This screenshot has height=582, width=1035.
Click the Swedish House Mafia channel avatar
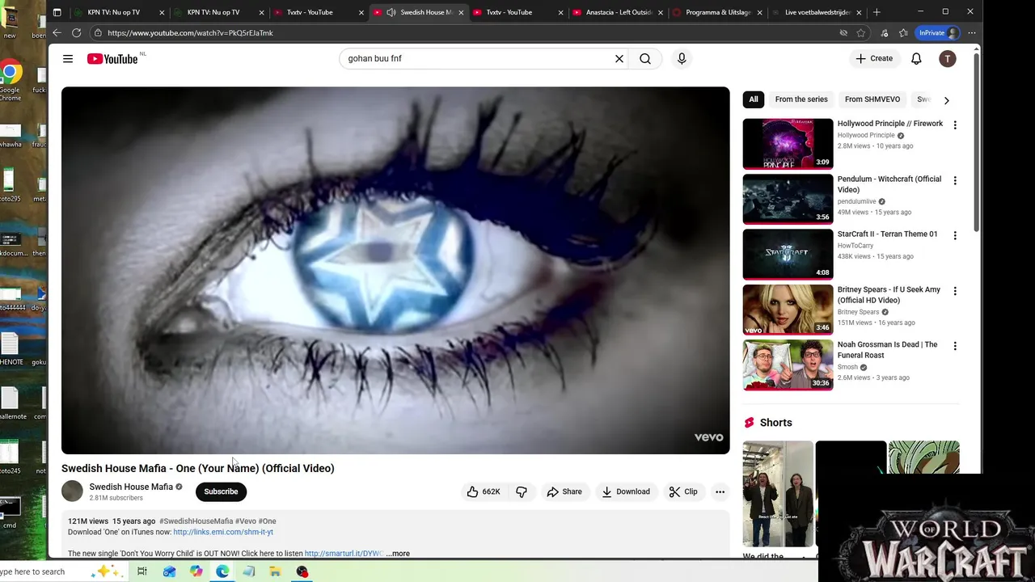coord(72,491)
